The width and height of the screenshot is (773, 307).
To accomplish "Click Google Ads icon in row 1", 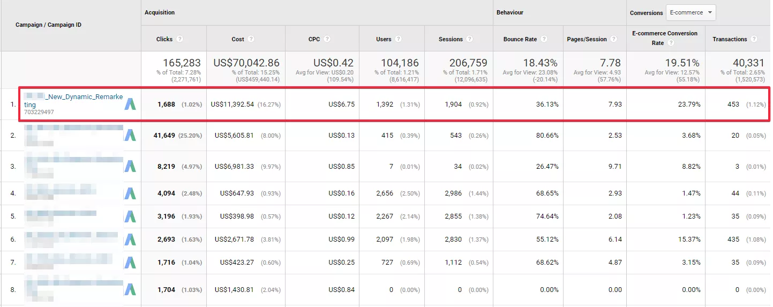I will click(x=130, y=104).
